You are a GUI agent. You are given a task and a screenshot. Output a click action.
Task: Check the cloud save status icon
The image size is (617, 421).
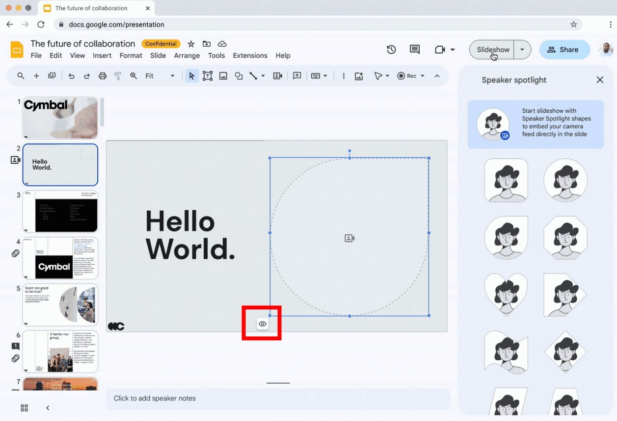pos(222,44)
